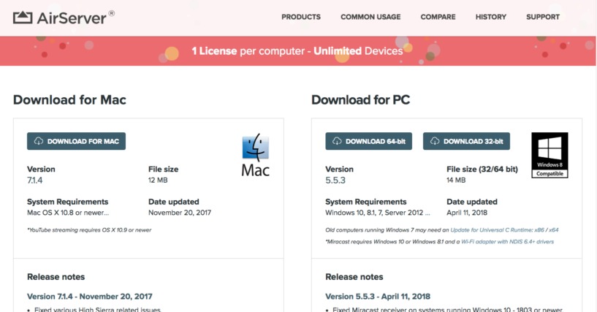Viewport: 597px width, 312px height.
Task: Go to the COMPARE page
Action: click(438, 17)
